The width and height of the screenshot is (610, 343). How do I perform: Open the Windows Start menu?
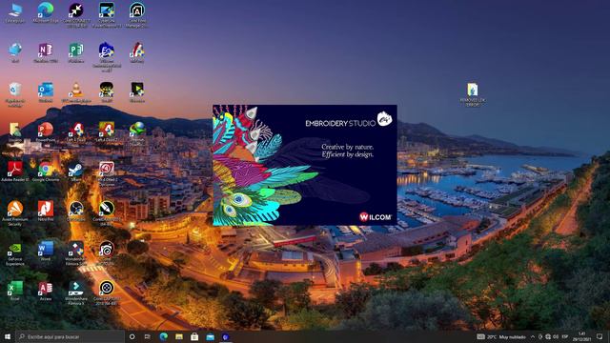tap(8, 336)
